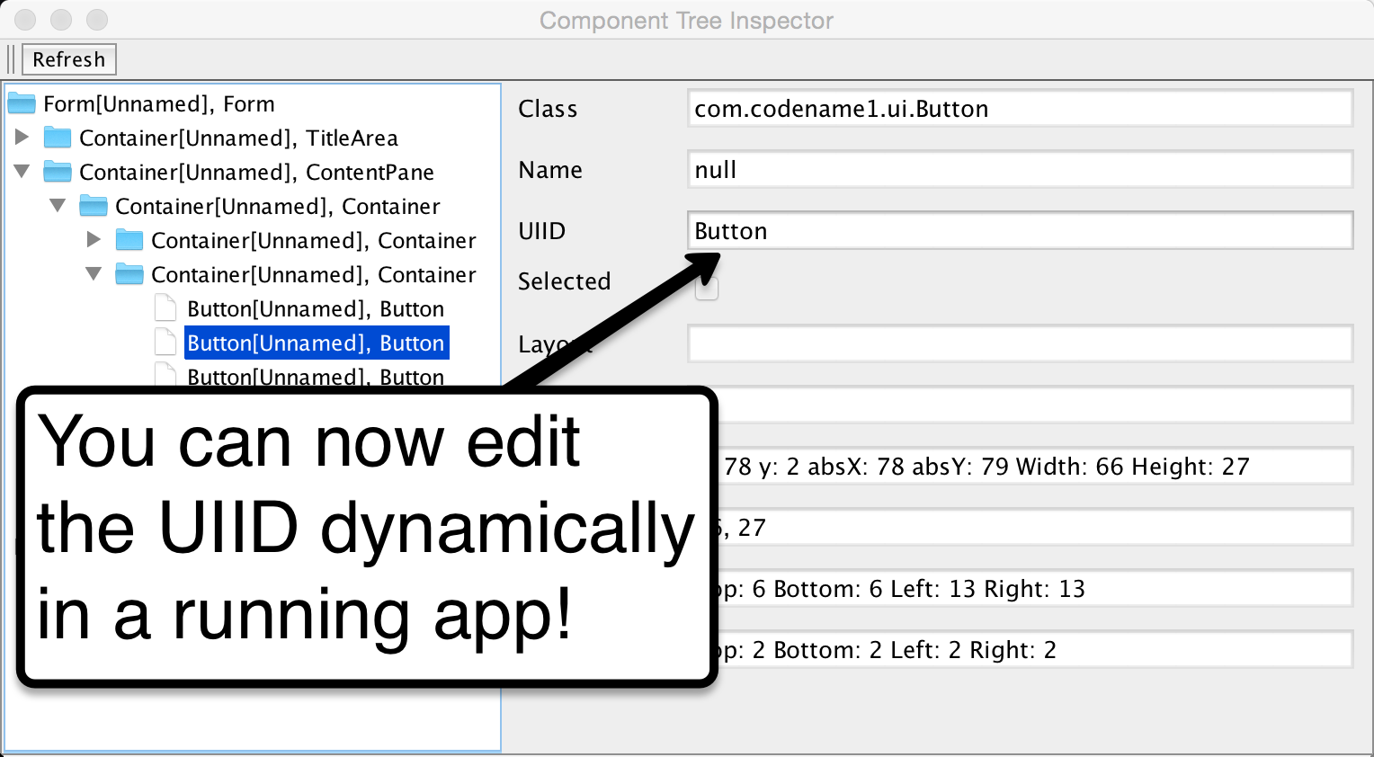
Task: Select the first Button[Unnamed] tree item
Action: (315, 307)
